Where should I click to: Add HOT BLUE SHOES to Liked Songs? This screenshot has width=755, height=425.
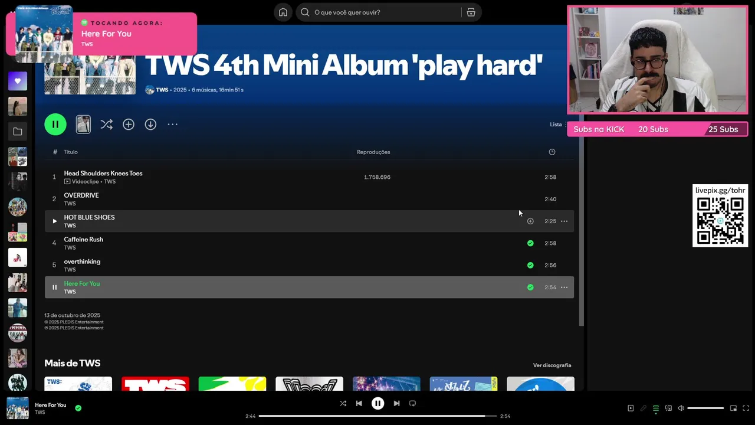point(530,221)
